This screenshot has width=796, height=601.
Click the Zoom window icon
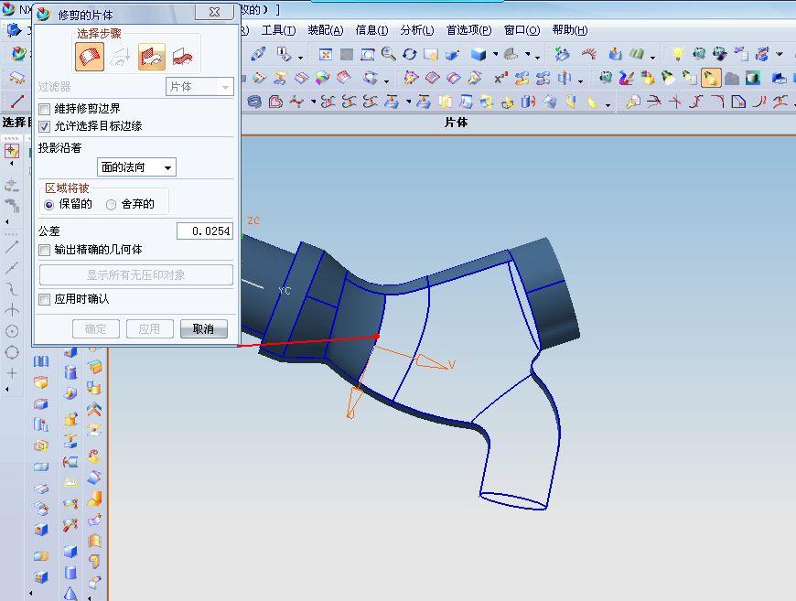pyautogui.click(x=368, y=54)
